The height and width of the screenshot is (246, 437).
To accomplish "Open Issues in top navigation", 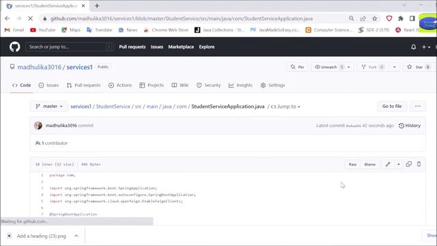I will pyautogui.click(x=156, y=47).
